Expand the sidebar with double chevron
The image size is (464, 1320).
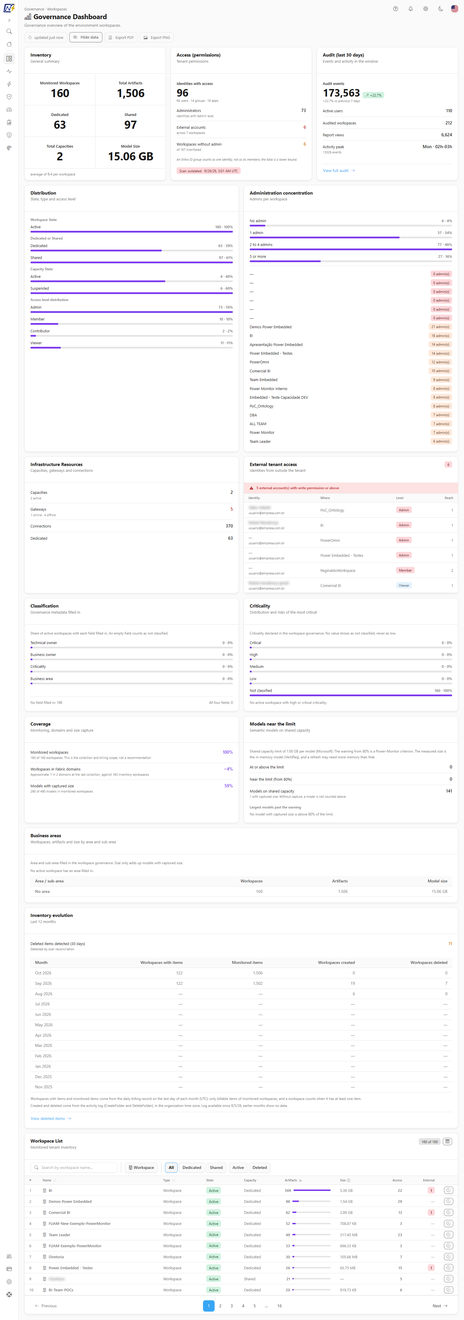[x=9, y=21]
